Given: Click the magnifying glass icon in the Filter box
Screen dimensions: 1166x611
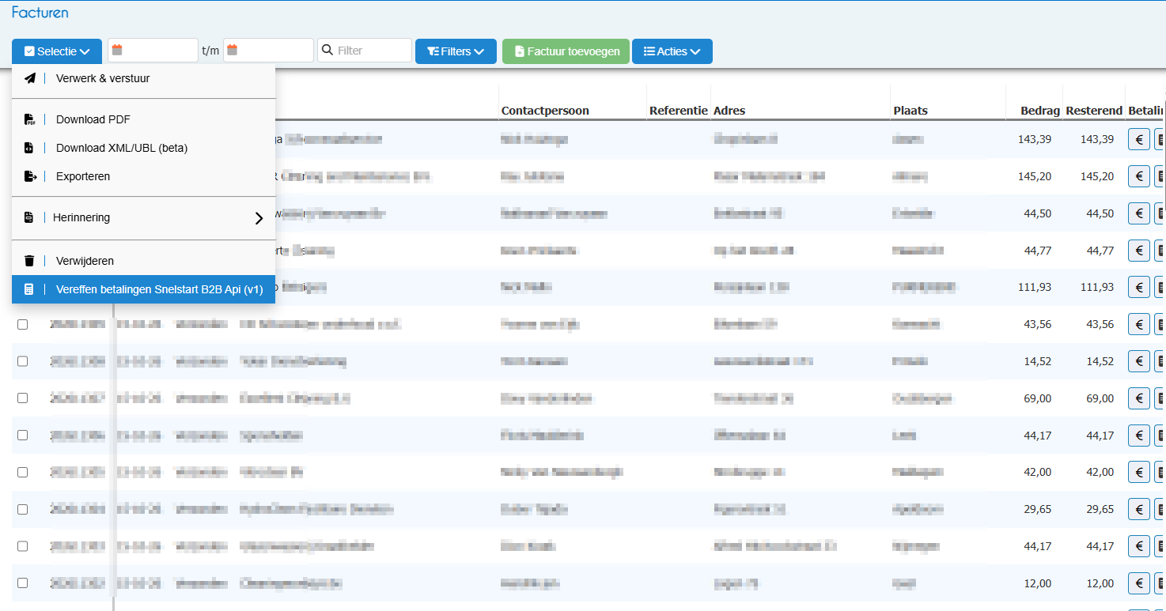Looking at the screenshot, I should click(x=327, y=51).
